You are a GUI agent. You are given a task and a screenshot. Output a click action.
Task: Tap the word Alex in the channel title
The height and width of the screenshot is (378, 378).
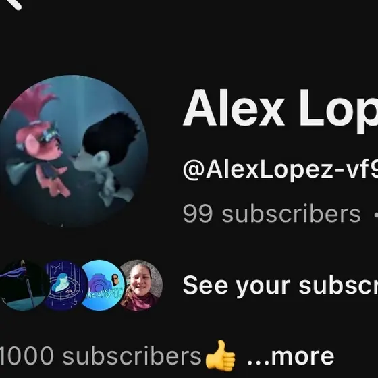click(x=234, y=108)
